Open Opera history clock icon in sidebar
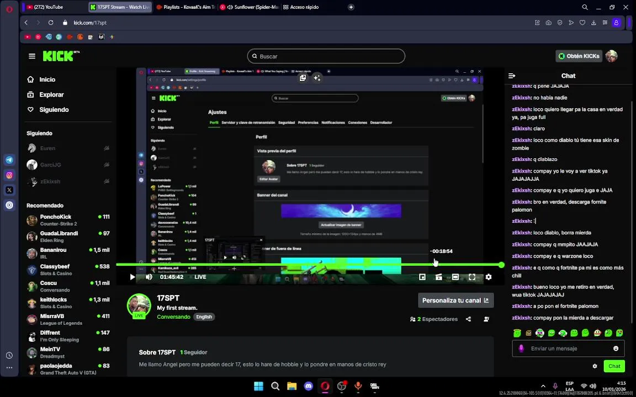 coord(9,355)
